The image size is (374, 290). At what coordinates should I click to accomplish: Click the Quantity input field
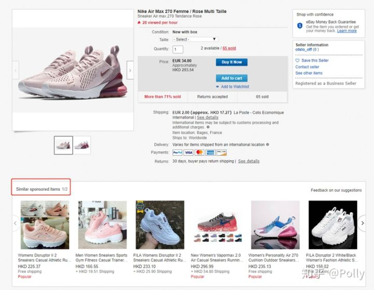(x=178, y=49)
